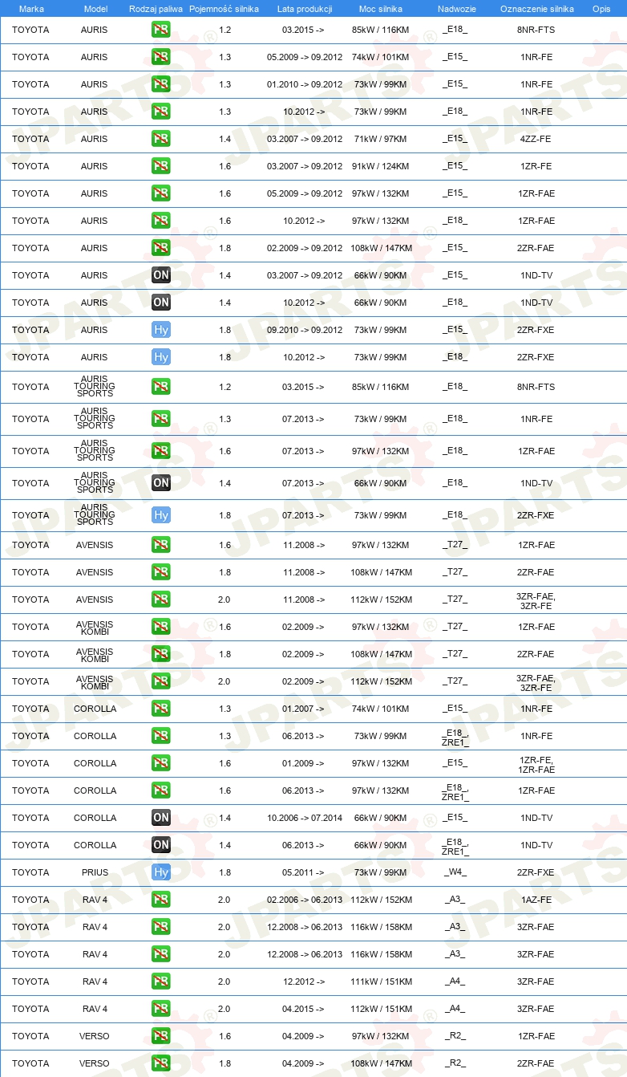Click petrol icon for AURIS TOURING SPORTS 1.2
This screenshot has width=627, height=1077.
coord(161,387)
